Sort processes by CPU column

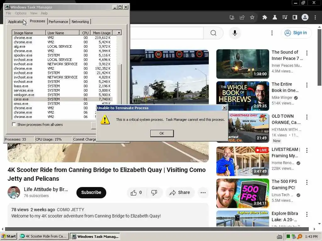coord(85,33)
